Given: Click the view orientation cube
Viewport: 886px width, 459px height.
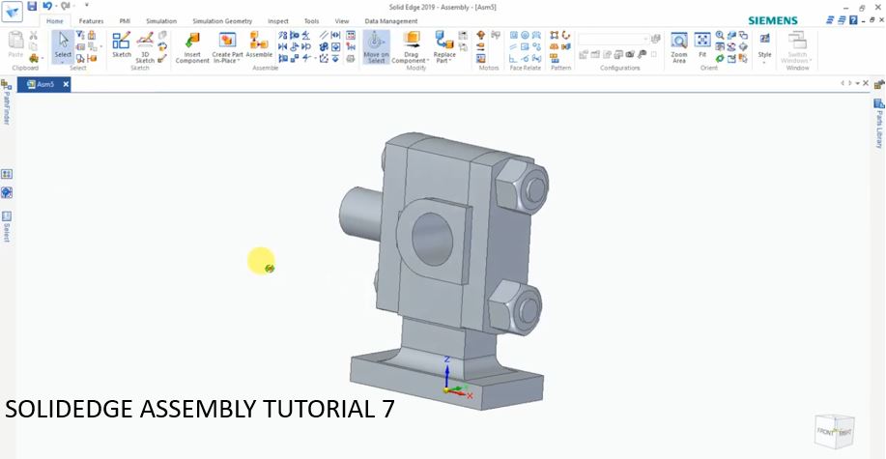Looking at the screenshot, I should [835, 431].
